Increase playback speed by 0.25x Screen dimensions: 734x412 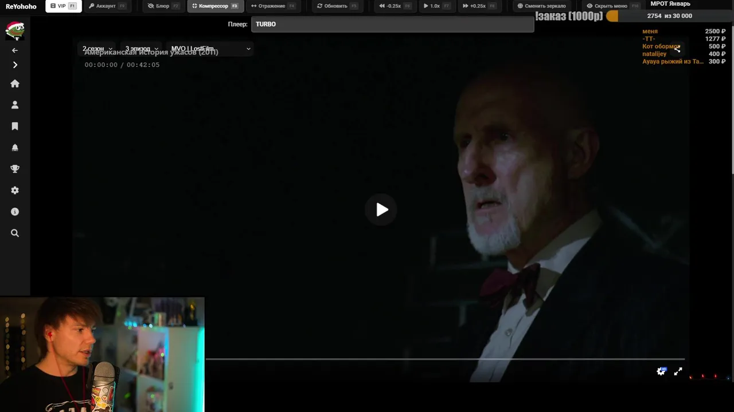click(x=479, y=6)
